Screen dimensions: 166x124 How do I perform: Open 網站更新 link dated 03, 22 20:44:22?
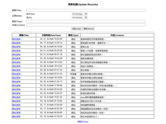(16, 89)
